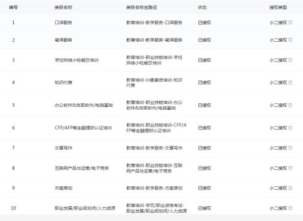Select the 烹饪烘焙小吃餐饮培训 category name
303x221 pixels.
(77, 60)
